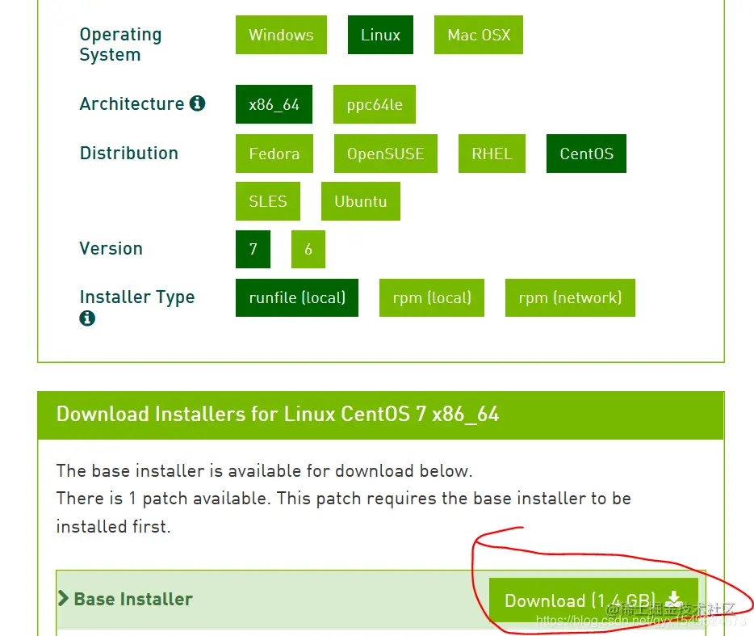Choose Mac OSX operating system
754x636 pixels.
479,35
